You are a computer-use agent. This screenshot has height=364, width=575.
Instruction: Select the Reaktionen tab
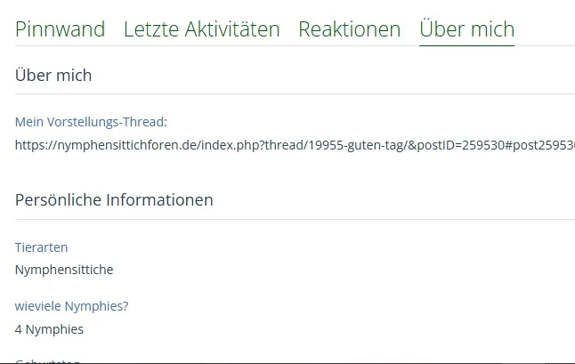coord(349,29)
